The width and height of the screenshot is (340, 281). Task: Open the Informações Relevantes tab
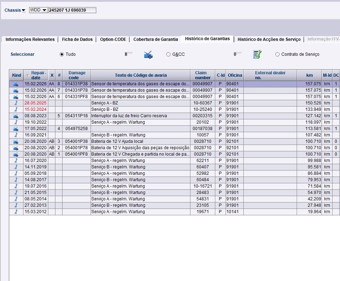coord(30,39)
